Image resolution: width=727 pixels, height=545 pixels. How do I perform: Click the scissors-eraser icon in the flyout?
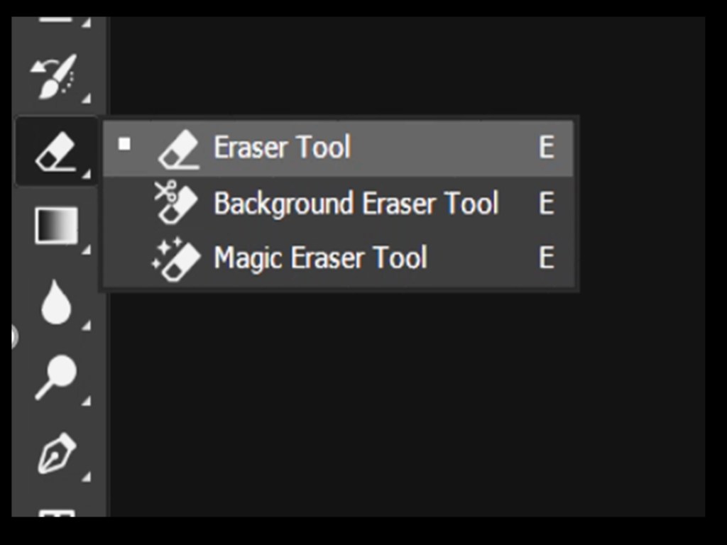coord(175,203)
